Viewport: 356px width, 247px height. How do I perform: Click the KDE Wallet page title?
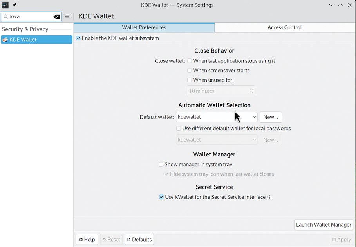coord(96,16)
